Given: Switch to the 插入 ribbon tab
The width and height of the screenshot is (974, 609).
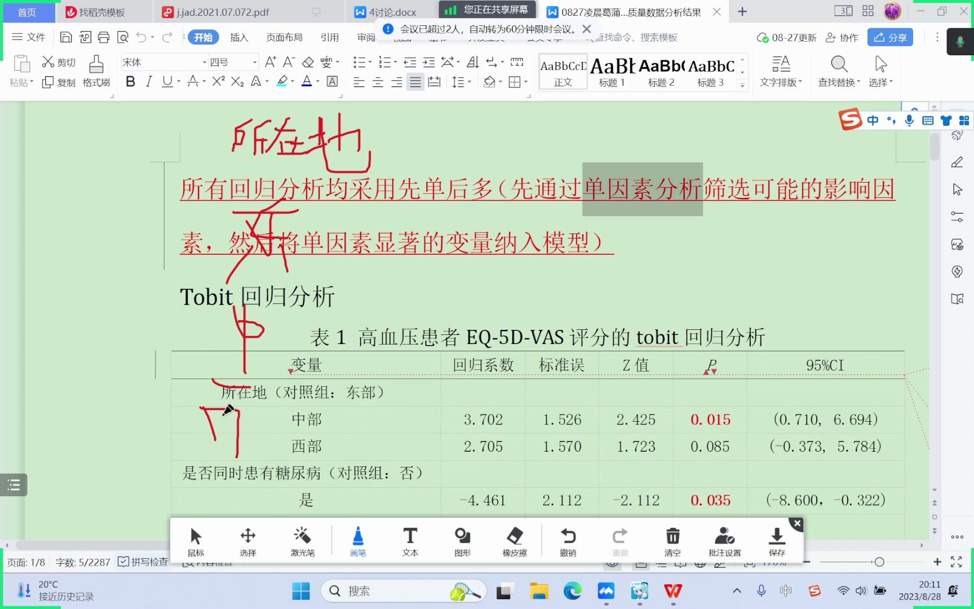Looking at the screenshot, I should pyautogui.click(x=239, y=37).
